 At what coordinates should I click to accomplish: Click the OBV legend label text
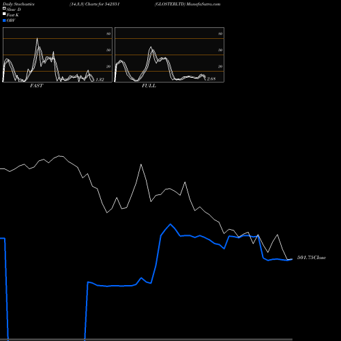pyautogui.click(x=11, y=20)
